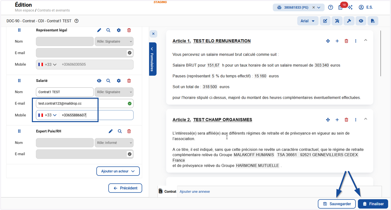Image resolution: width=391 pixels, height=210 pixels.
Task: Delete the Expert Paie/RH actor
Action: pyautogui.click(x=129, y=131)
